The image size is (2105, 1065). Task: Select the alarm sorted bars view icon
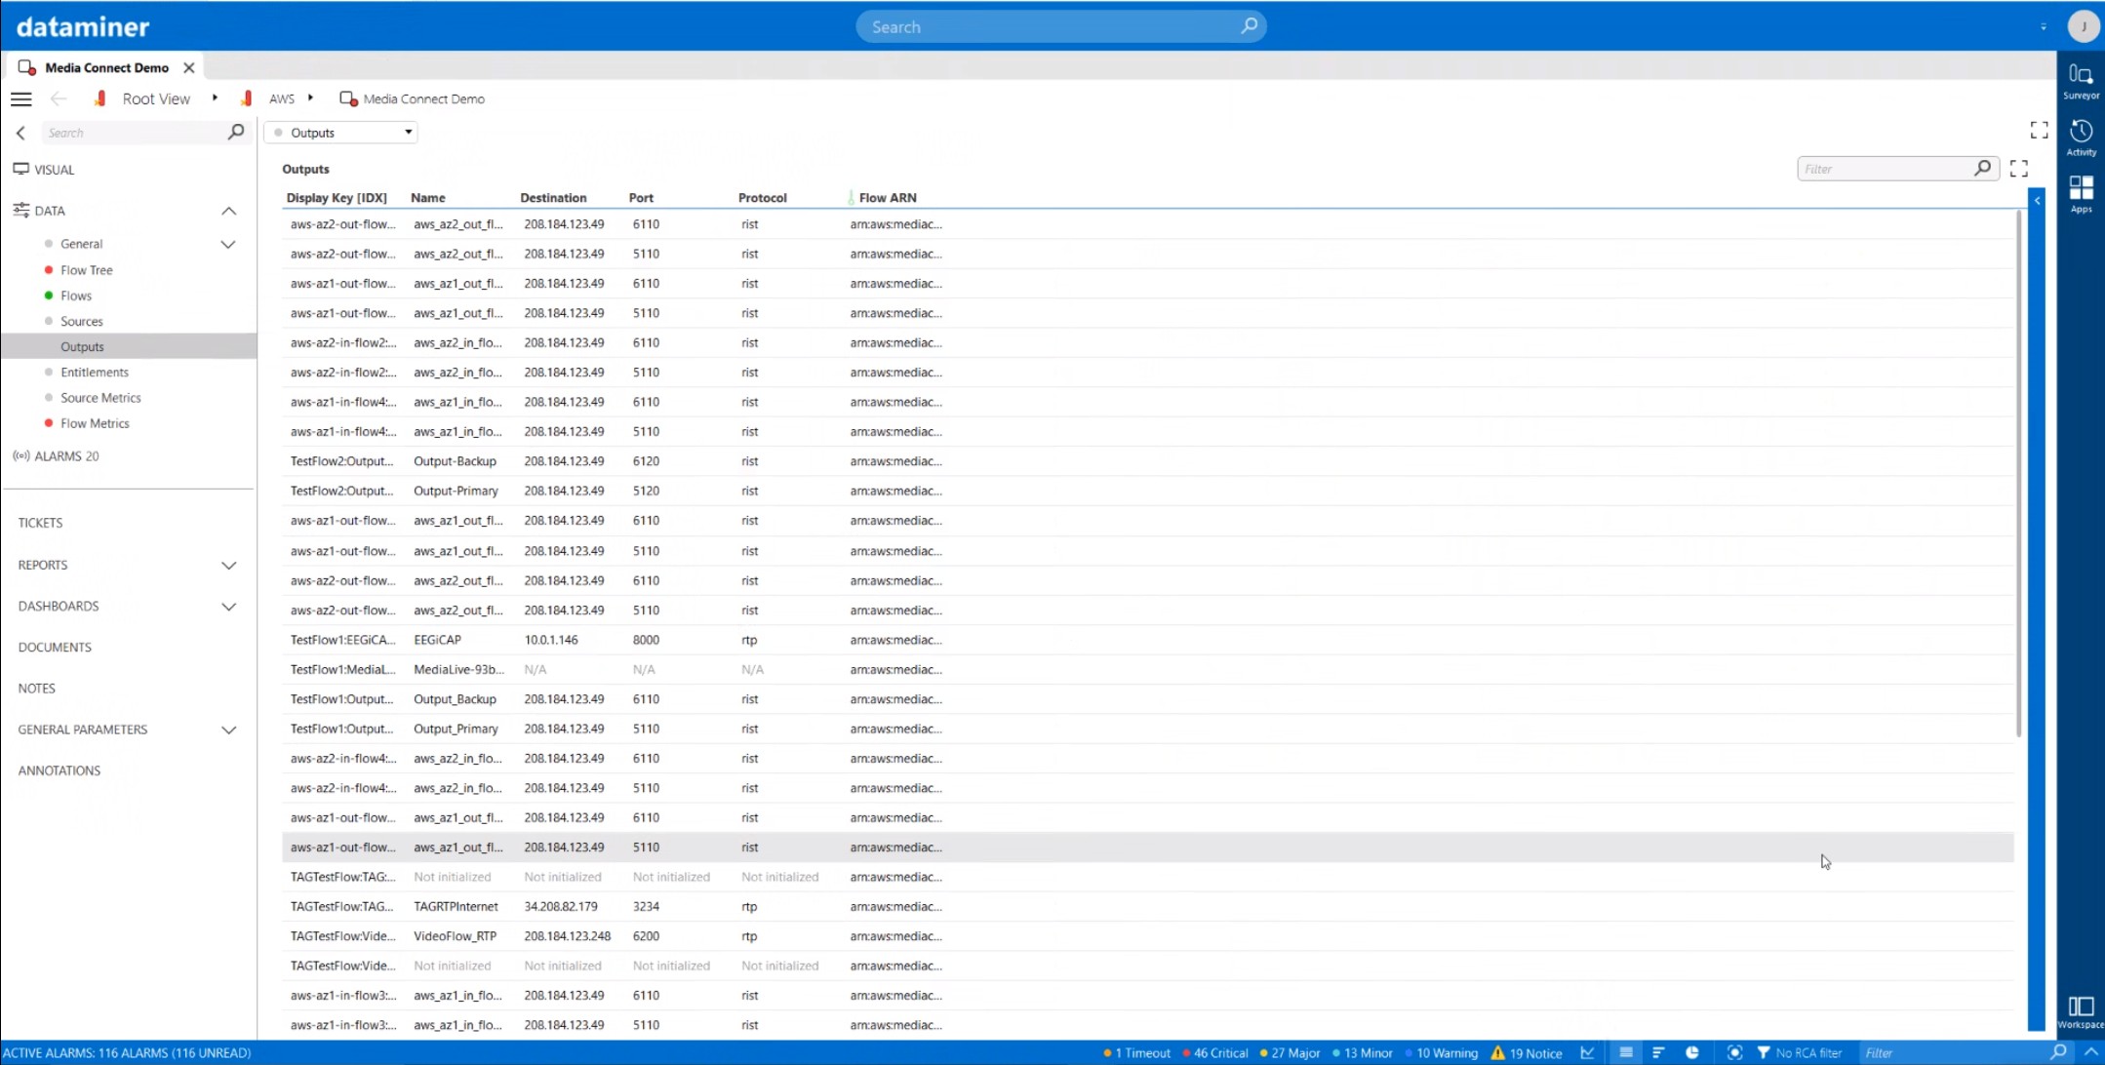point(1658,1052)
